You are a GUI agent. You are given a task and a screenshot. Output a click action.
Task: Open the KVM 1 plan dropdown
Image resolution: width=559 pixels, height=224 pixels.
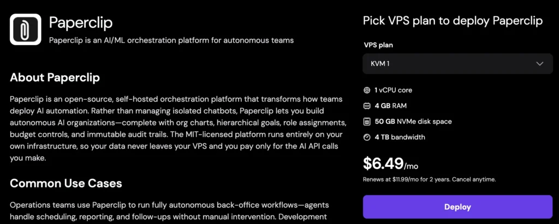[x=457, y=64]
